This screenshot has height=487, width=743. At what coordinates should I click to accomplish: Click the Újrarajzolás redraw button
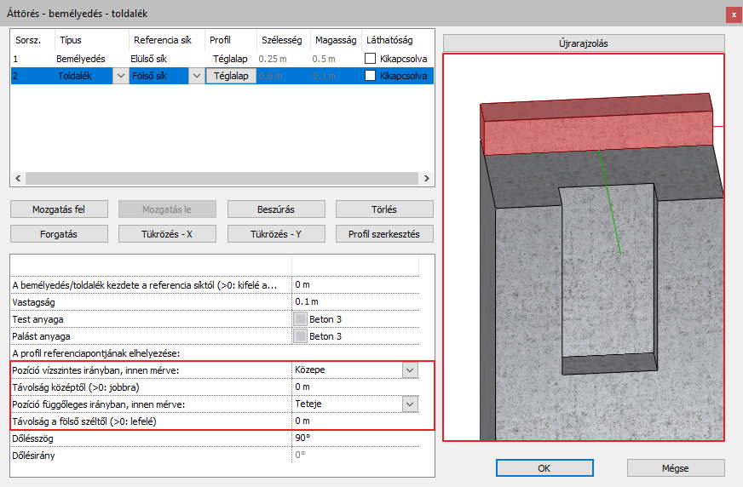584,43
